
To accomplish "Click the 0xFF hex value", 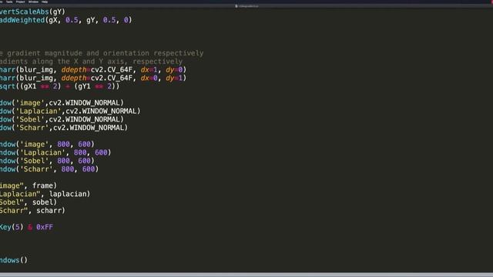I will 45,227.
